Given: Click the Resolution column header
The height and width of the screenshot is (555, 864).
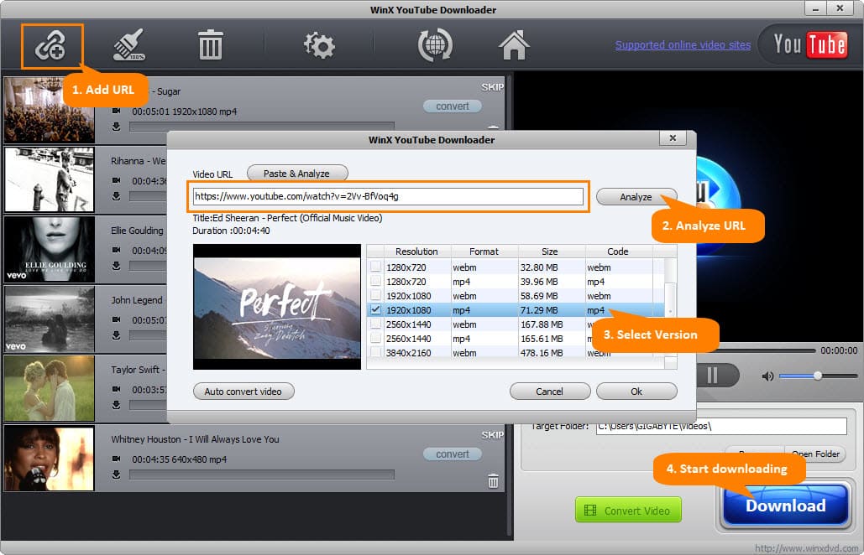Looking at the screenshot, I should (x=416, y=252).
